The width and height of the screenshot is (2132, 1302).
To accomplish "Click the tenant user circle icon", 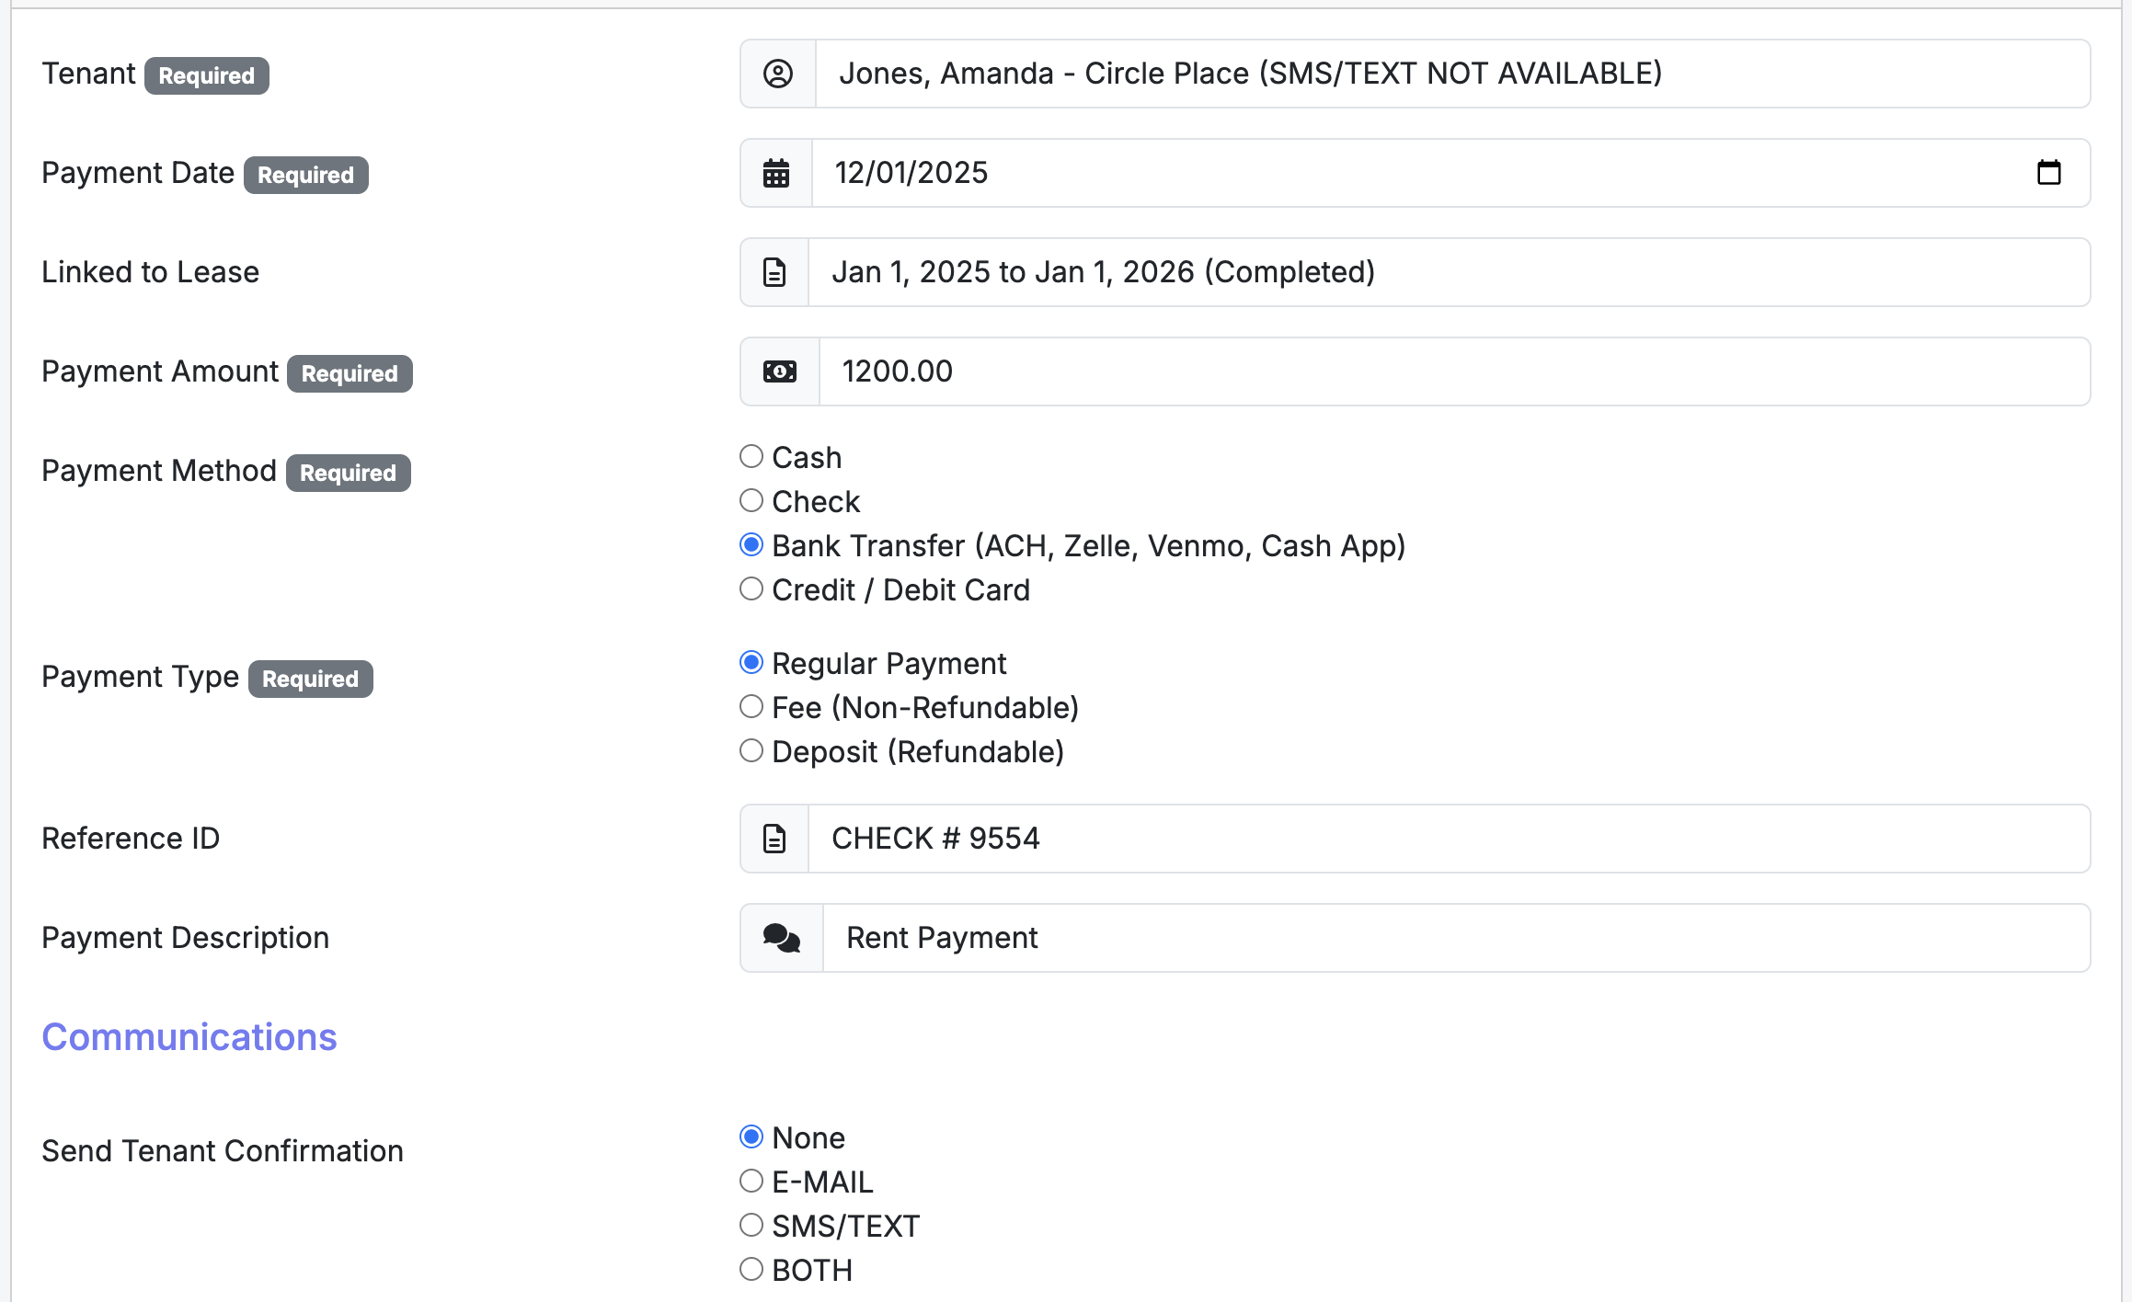I will [x=778, y=74].
